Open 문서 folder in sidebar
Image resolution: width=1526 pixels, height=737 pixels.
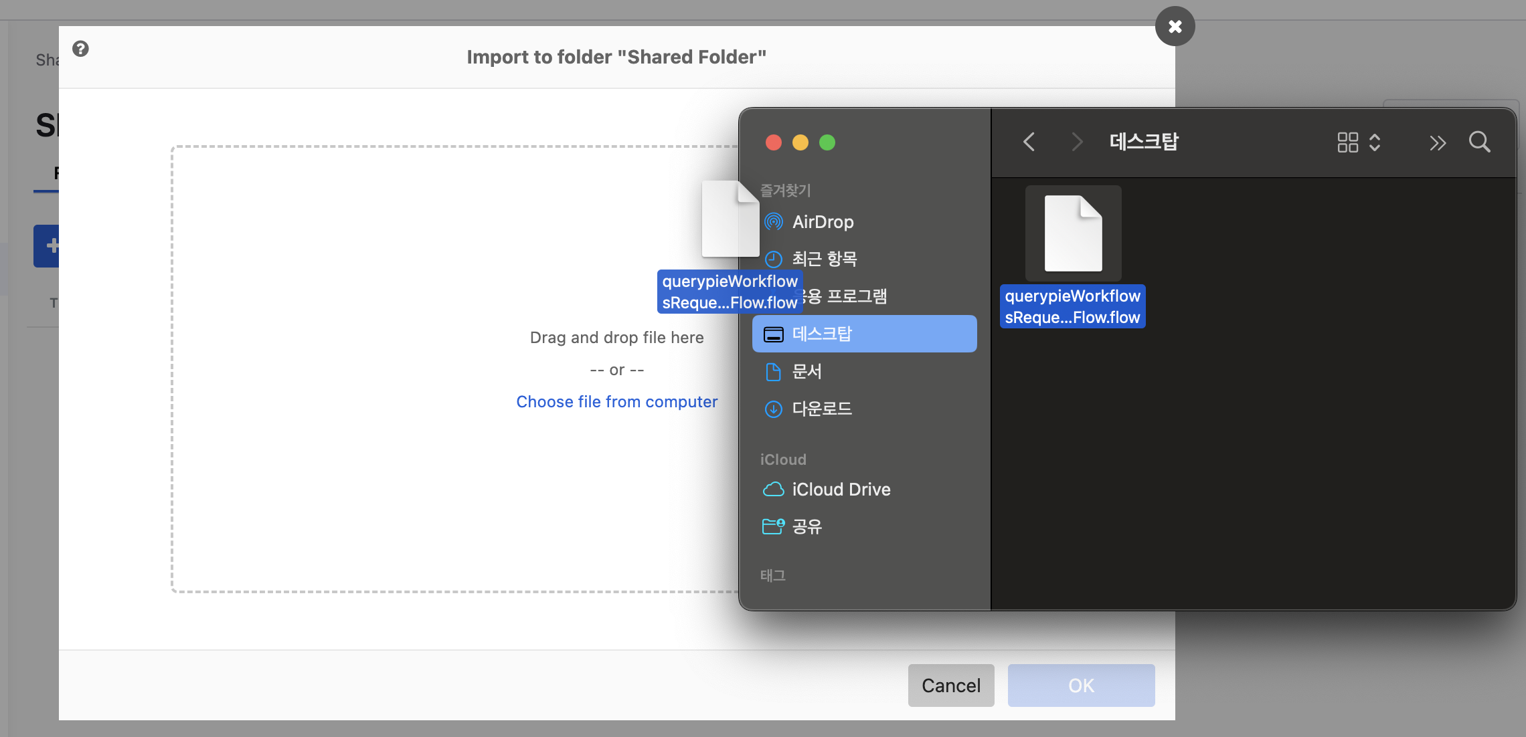(x=807, y=371)
